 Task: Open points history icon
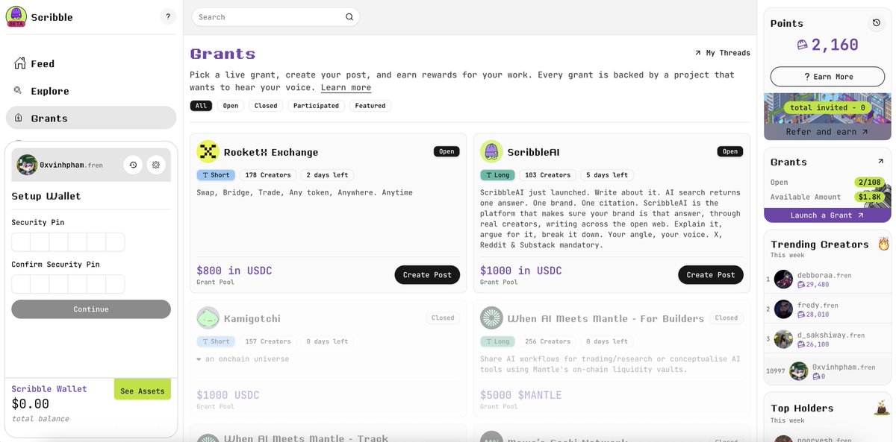click(877, 23)
